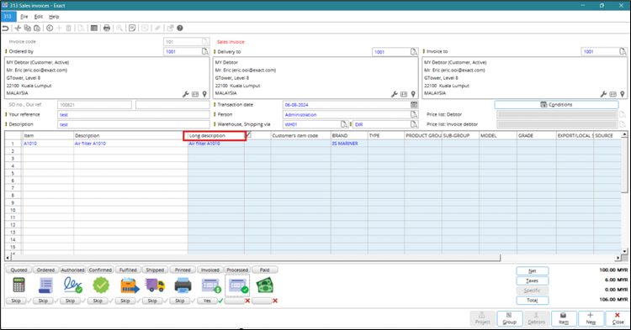
Task: Click the green Confirmed checkmark workflow icon
Action: 101,285
